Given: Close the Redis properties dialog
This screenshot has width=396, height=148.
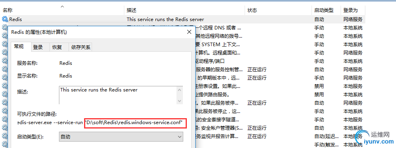Looking at the screenshot, I should point(189,32).
